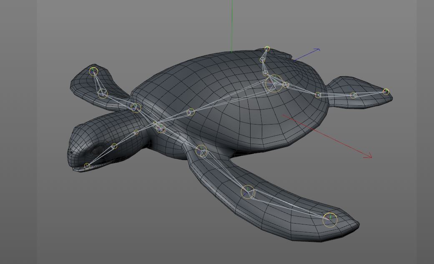
Task: Select the elbow joint on the rear right flipper
Action: 248,192
